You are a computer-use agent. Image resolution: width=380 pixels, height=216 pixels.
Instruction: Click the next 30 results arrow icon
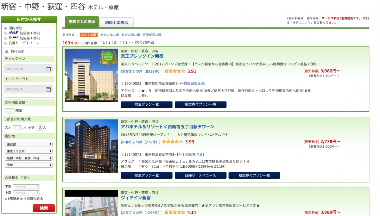click(x=153, y=43)
